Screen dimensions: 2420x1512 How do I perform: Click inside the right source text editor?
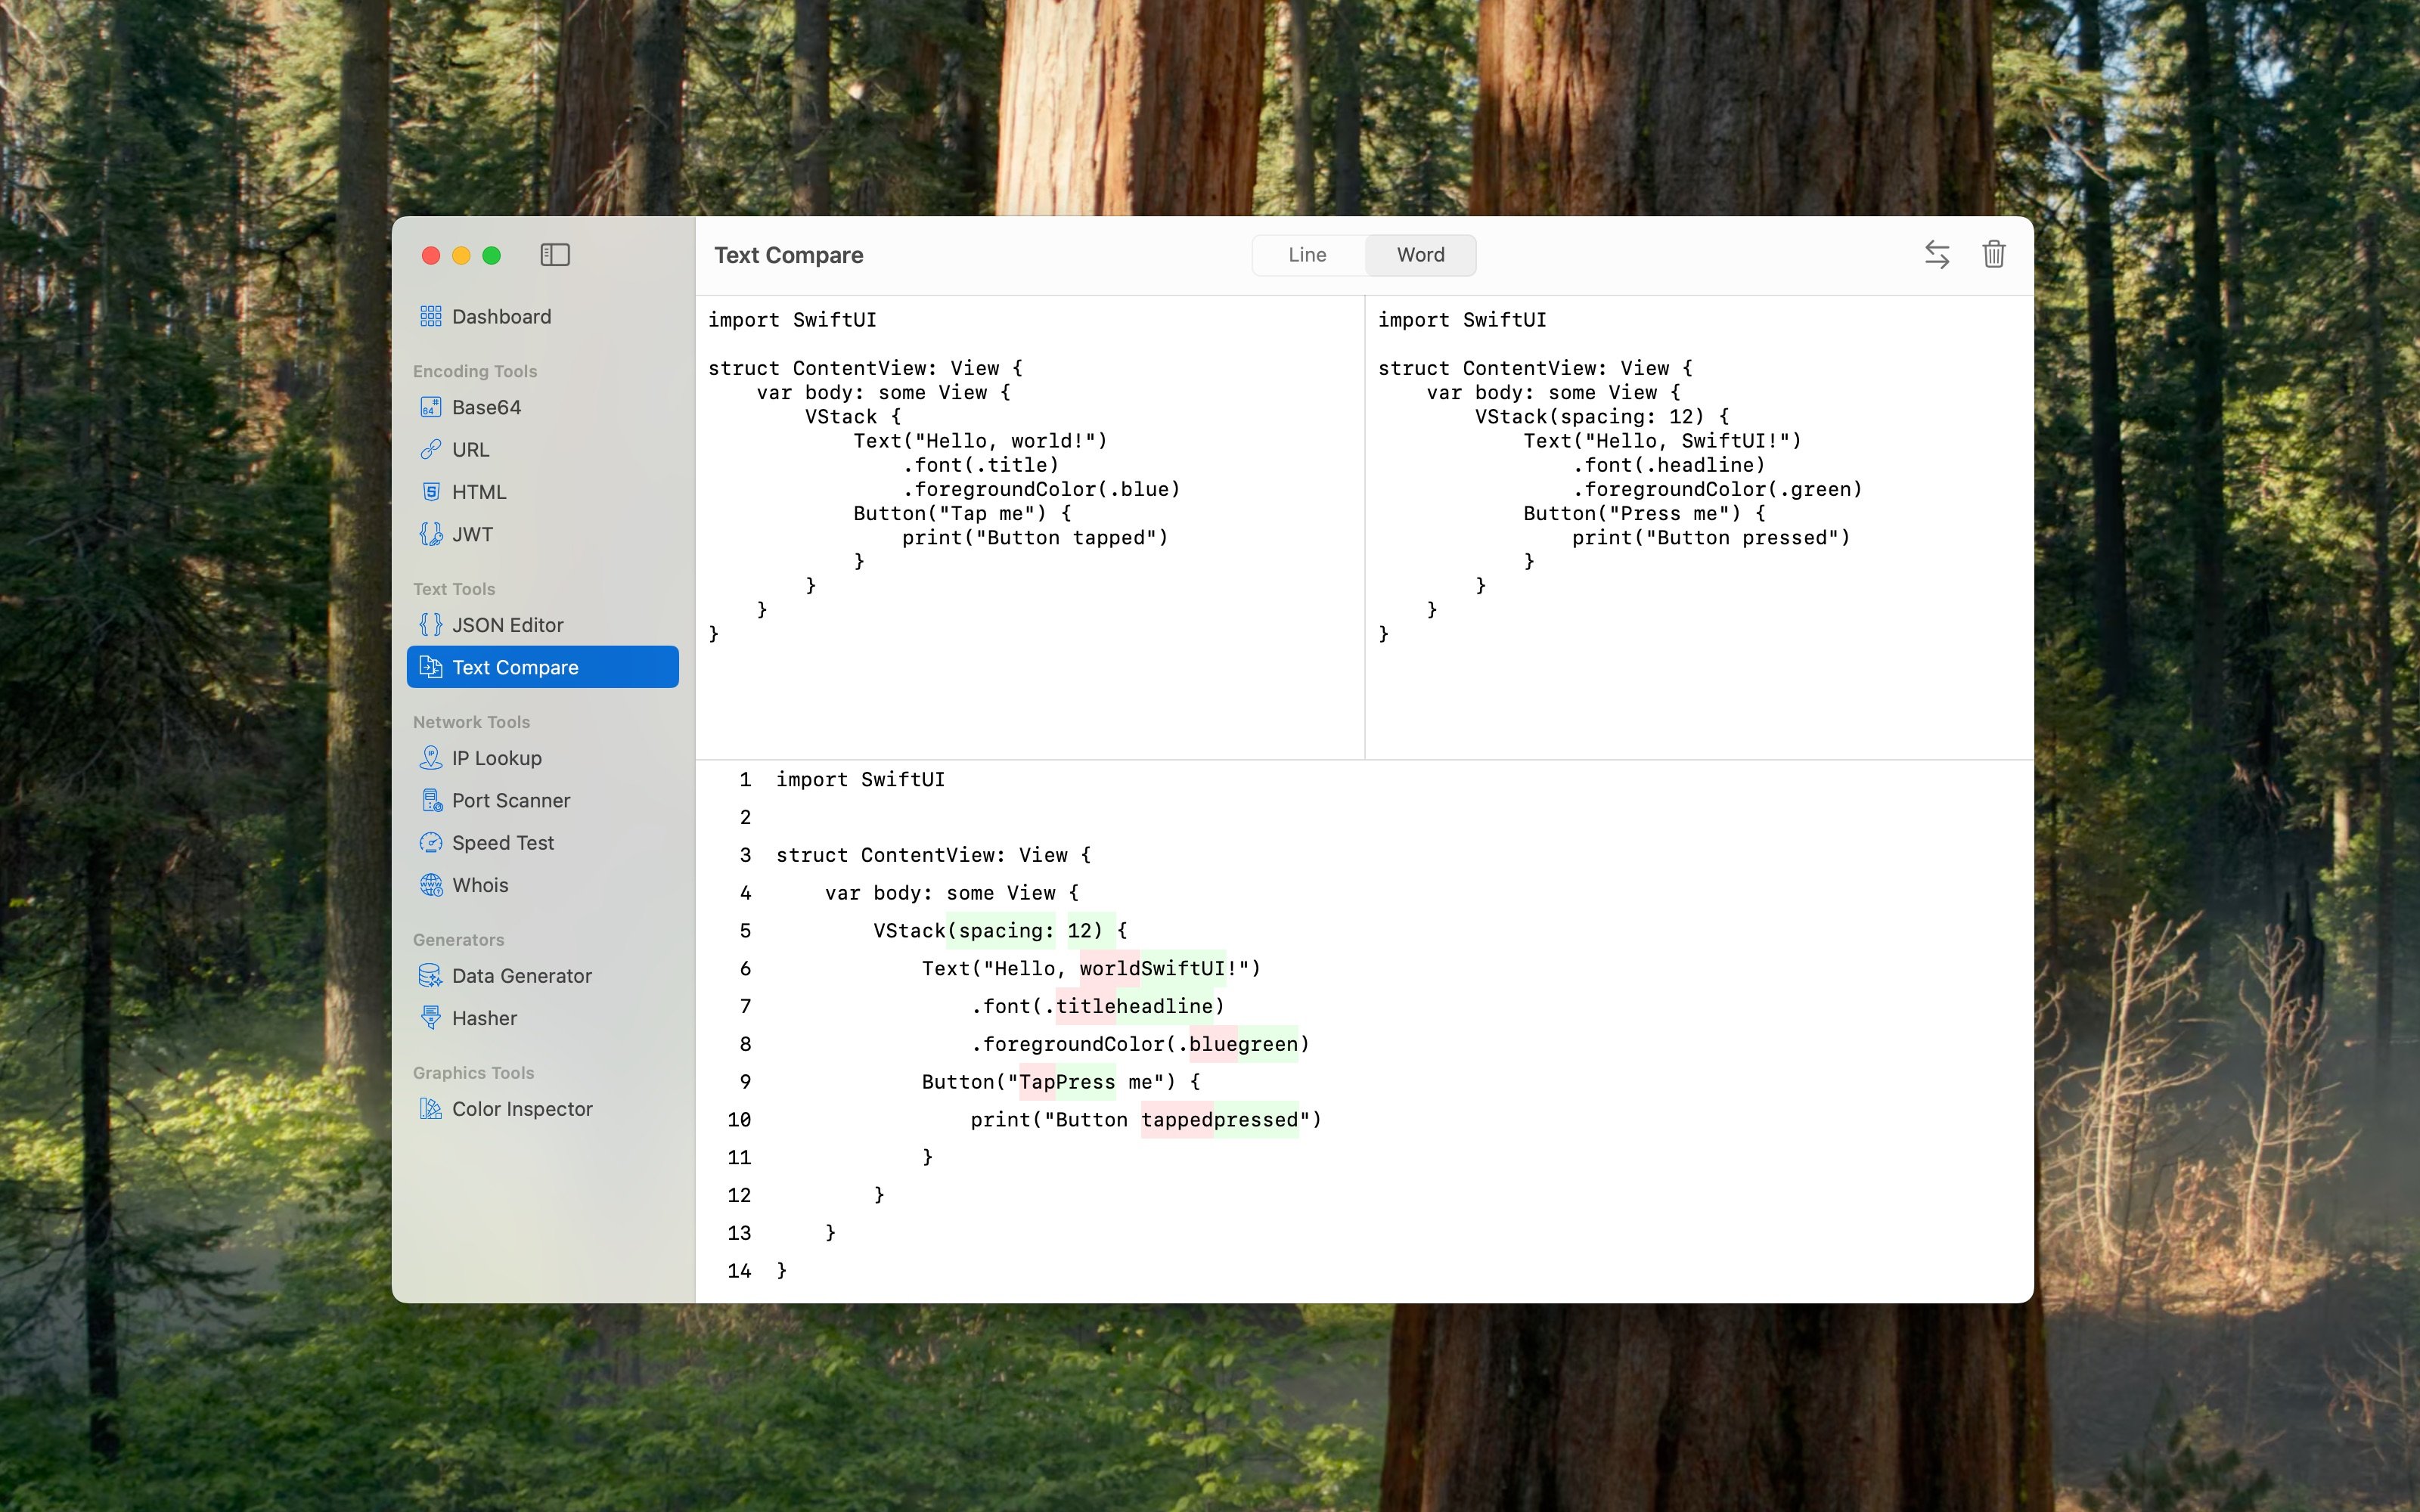click(1698, 690)
